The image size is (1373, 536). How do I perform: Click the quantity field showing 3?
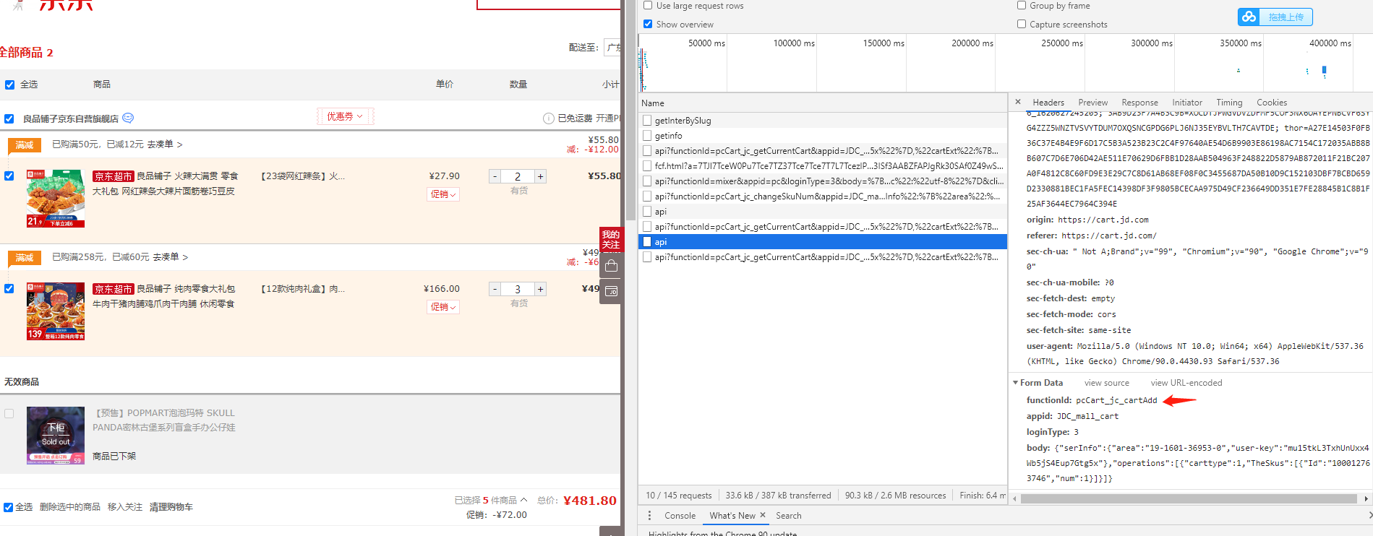[x=518, y=289]
